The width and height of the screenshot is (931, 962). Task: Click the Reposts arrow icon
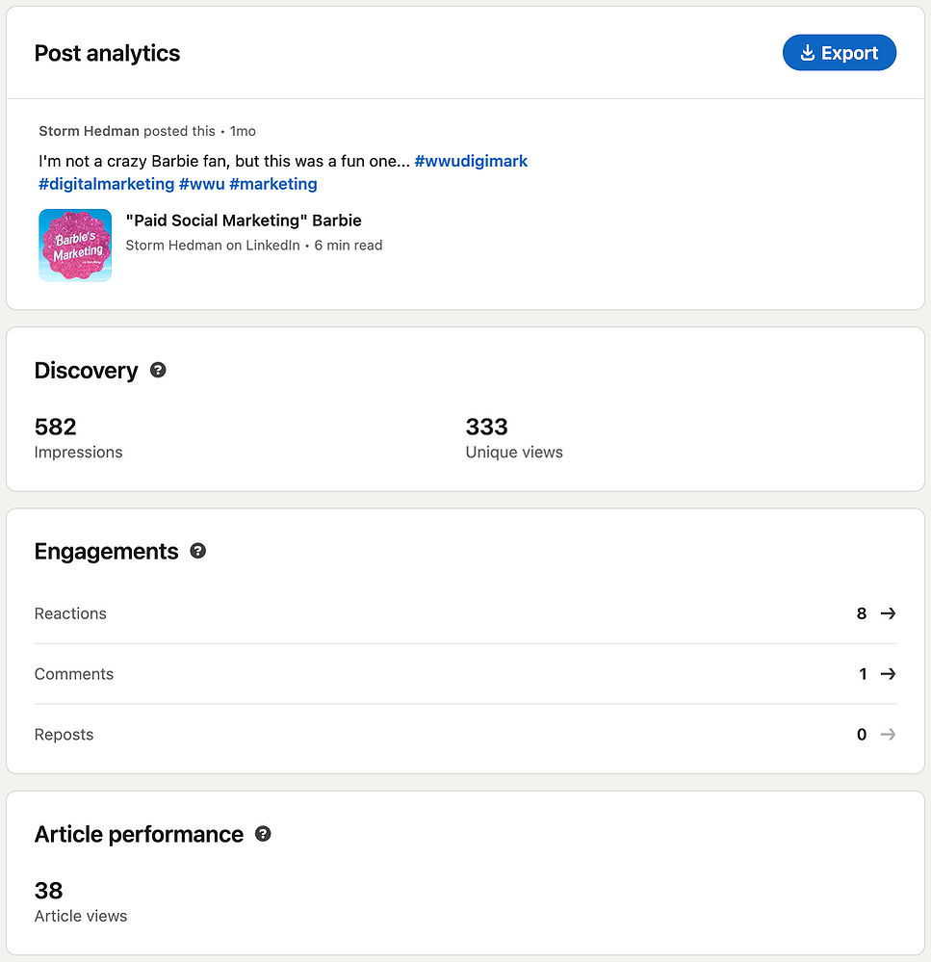click(888, 735)
